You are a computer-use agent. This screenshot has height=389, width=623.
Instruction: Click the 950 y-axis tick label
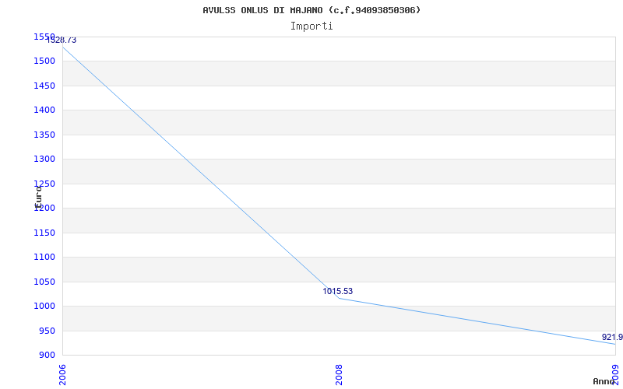(47, 331)
